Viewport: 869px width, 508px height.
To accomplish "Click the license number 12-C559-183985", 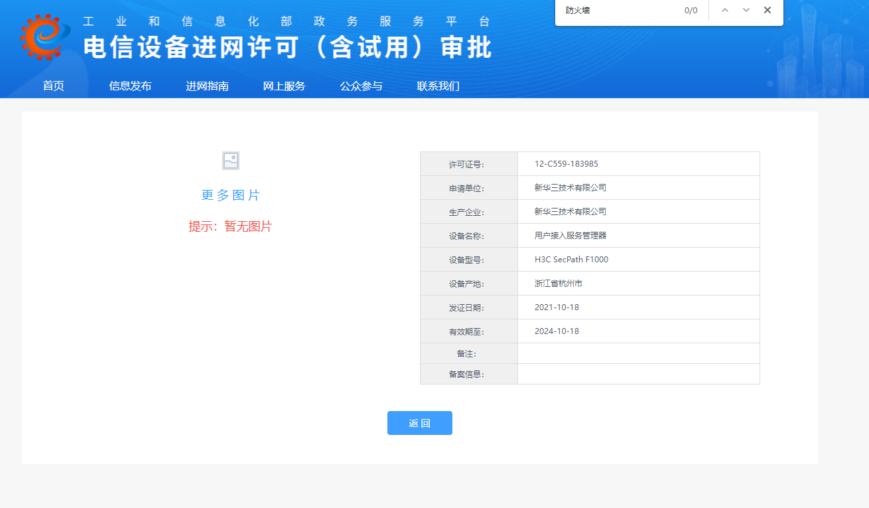I will point(567,164).
